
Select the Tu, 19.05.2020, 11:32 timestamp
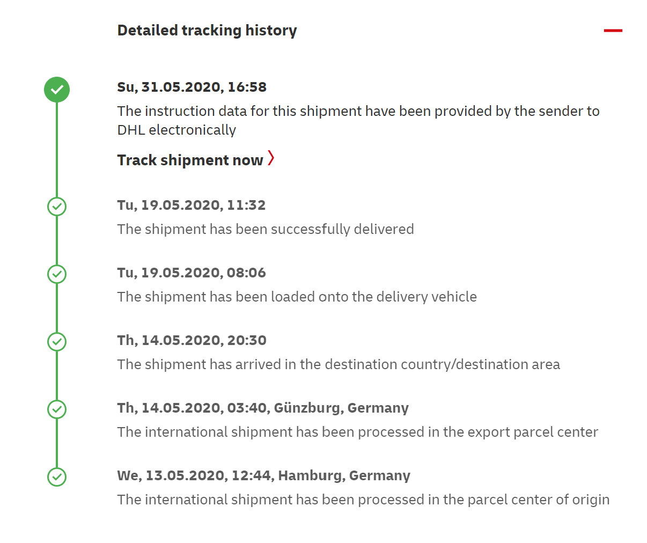pyautogui.click(x=192, y=205)
